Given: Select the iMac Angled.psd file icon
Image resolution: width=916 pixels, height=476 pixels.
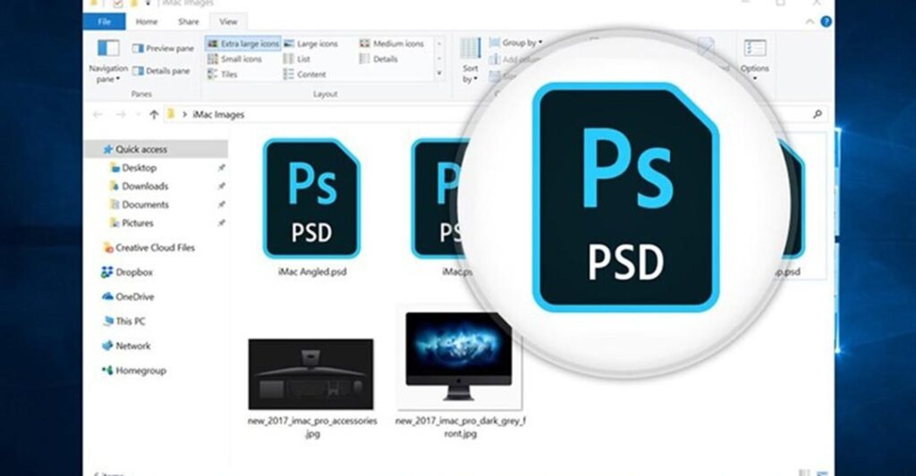Looking at the screenshot, I should [311, 198].
